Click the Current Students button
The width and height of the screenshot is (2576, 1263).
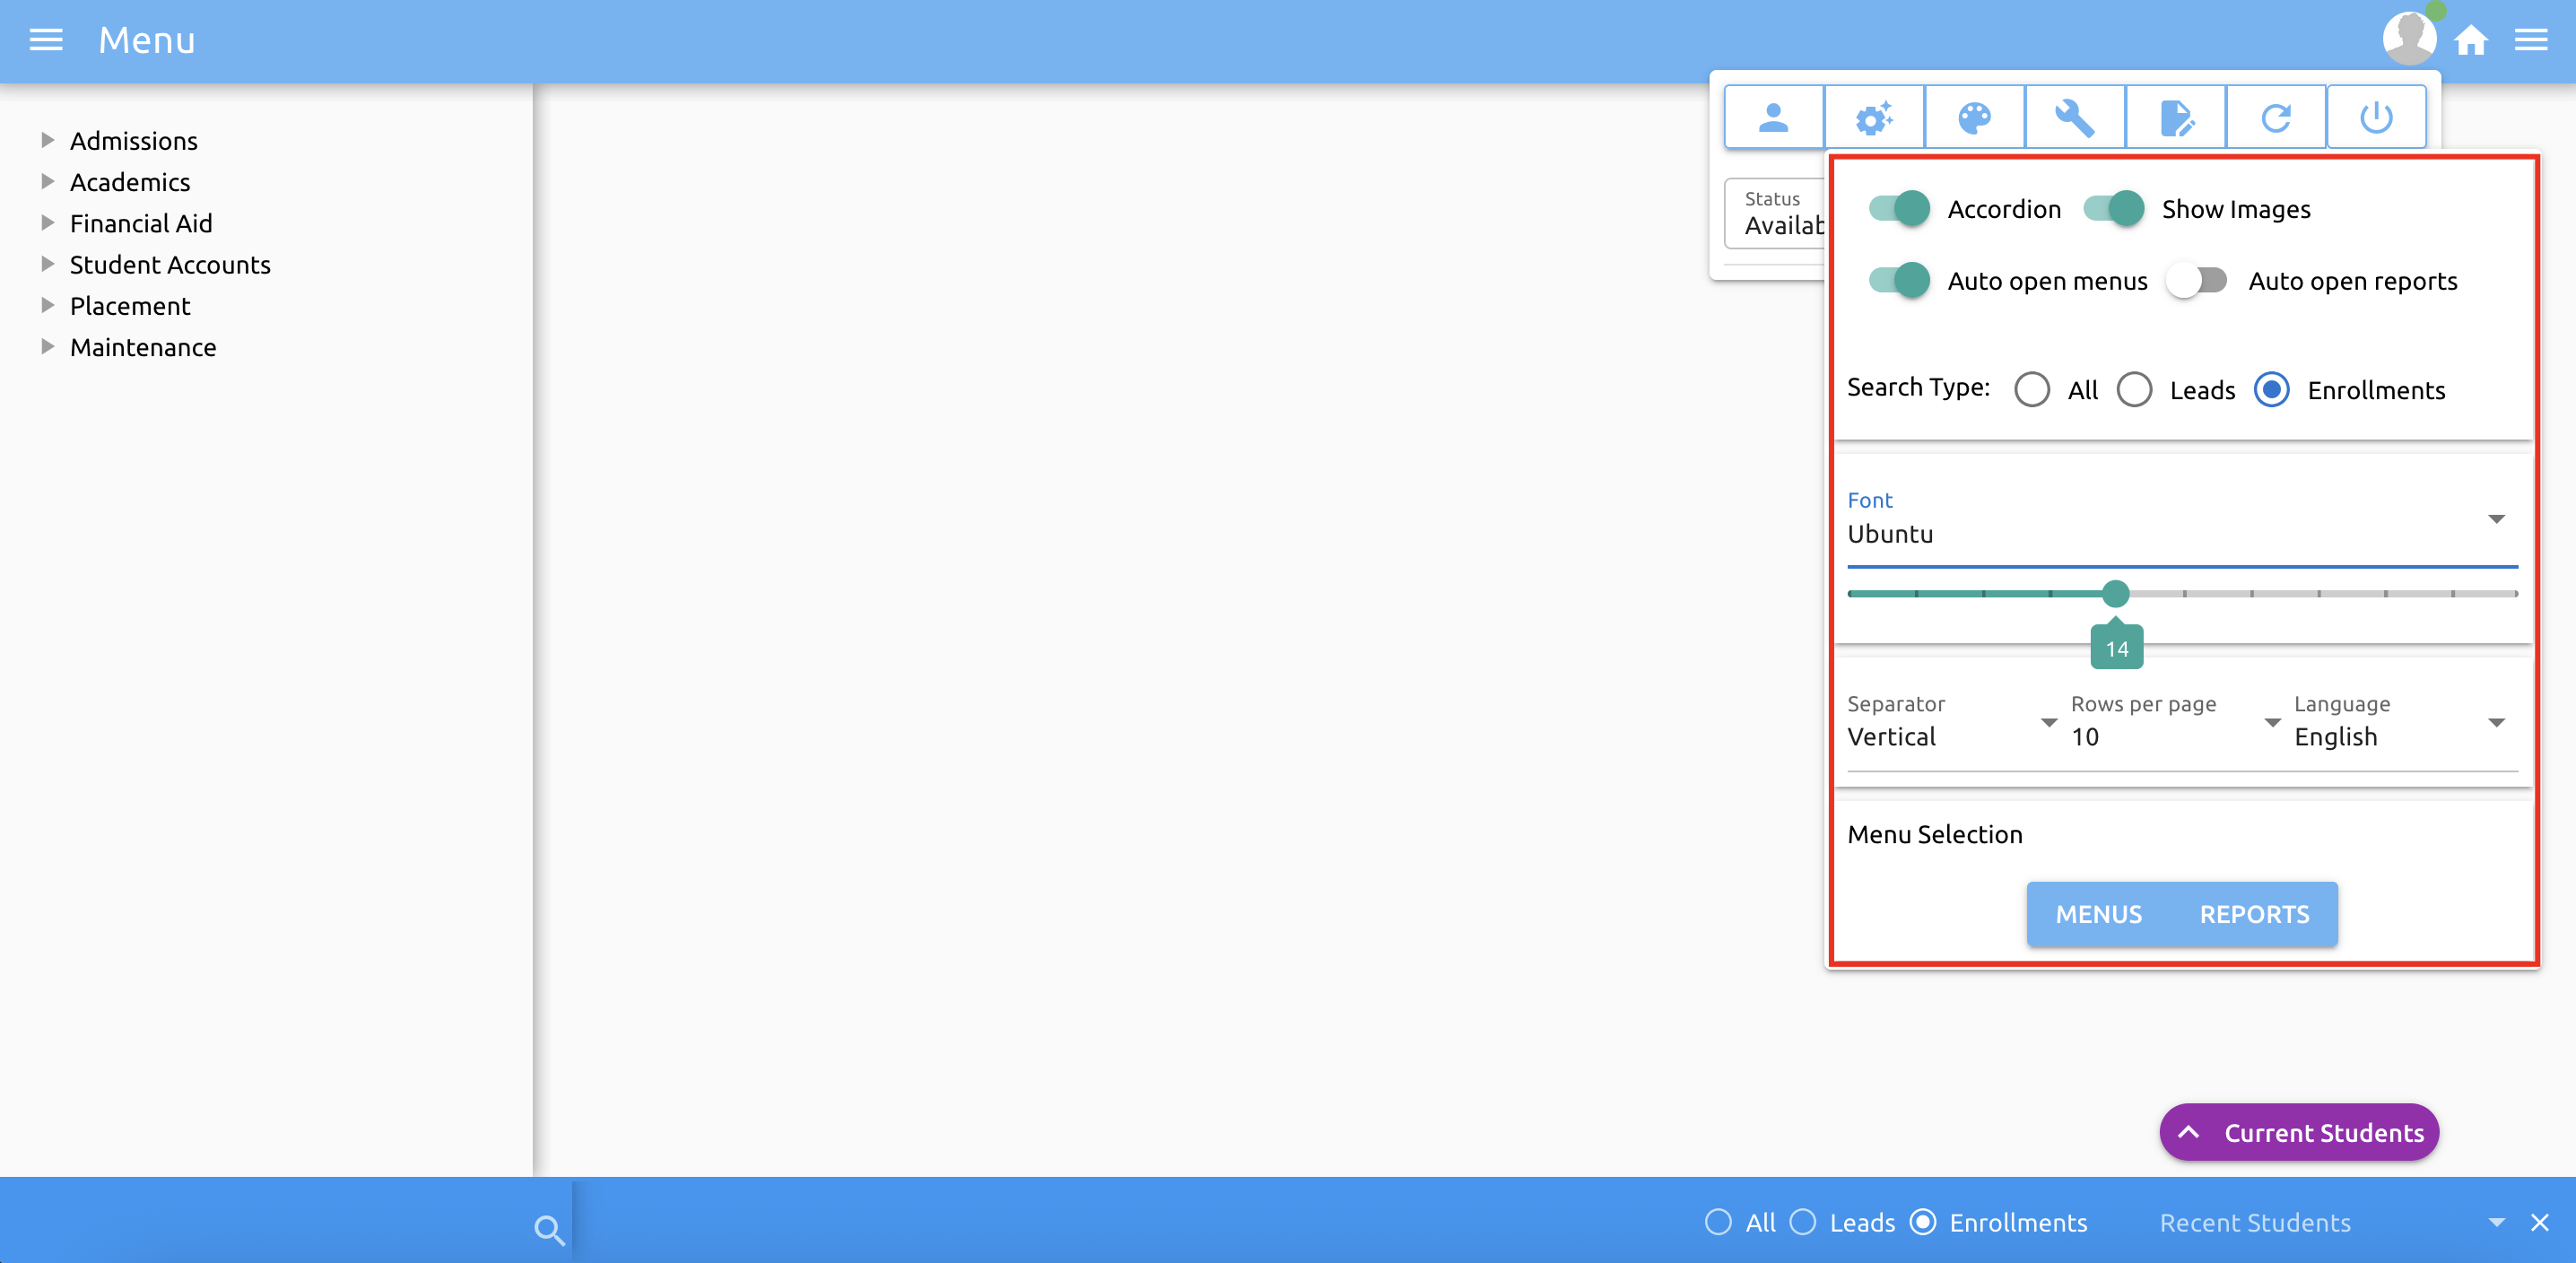(2299, 1133)
